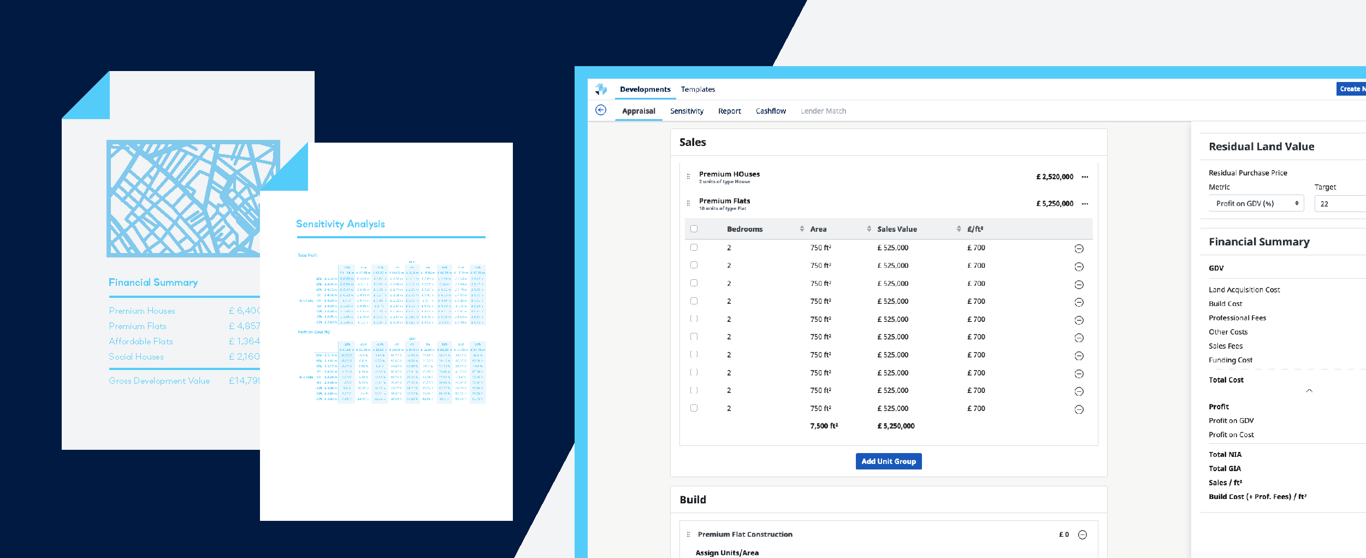Viewport: 1366px width, 558px height.
Task: Click the back arrow circle icon
Action: [x=600, y=110]
